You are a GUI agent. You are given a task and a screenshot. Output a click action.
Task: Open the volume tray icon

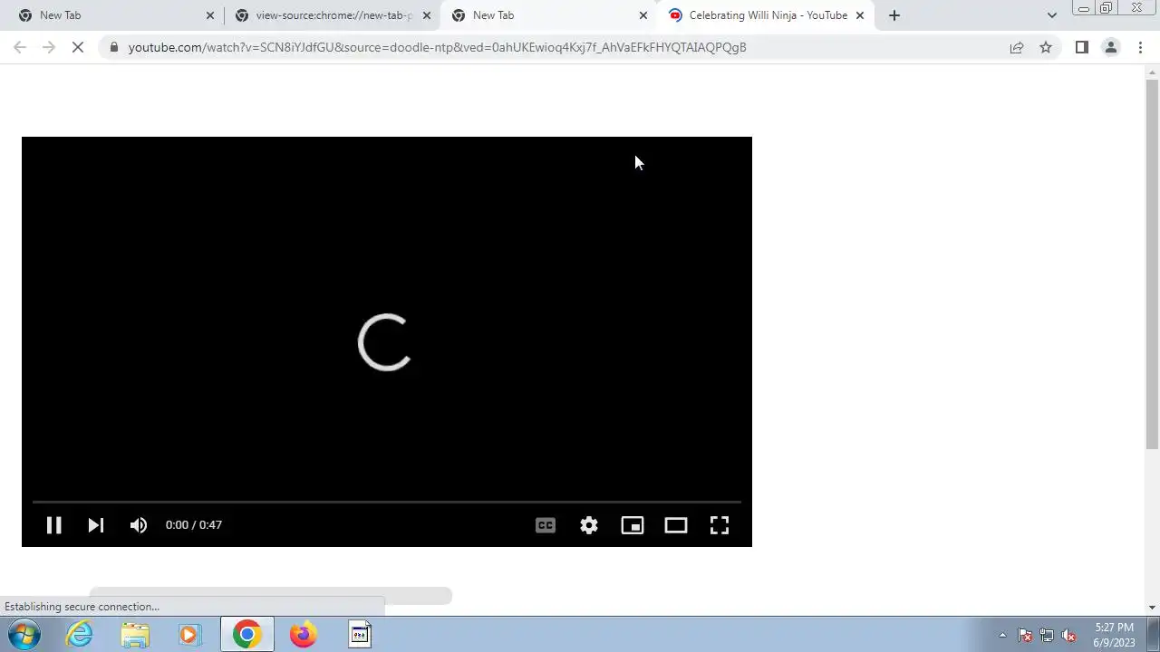tap(1068, 635)
